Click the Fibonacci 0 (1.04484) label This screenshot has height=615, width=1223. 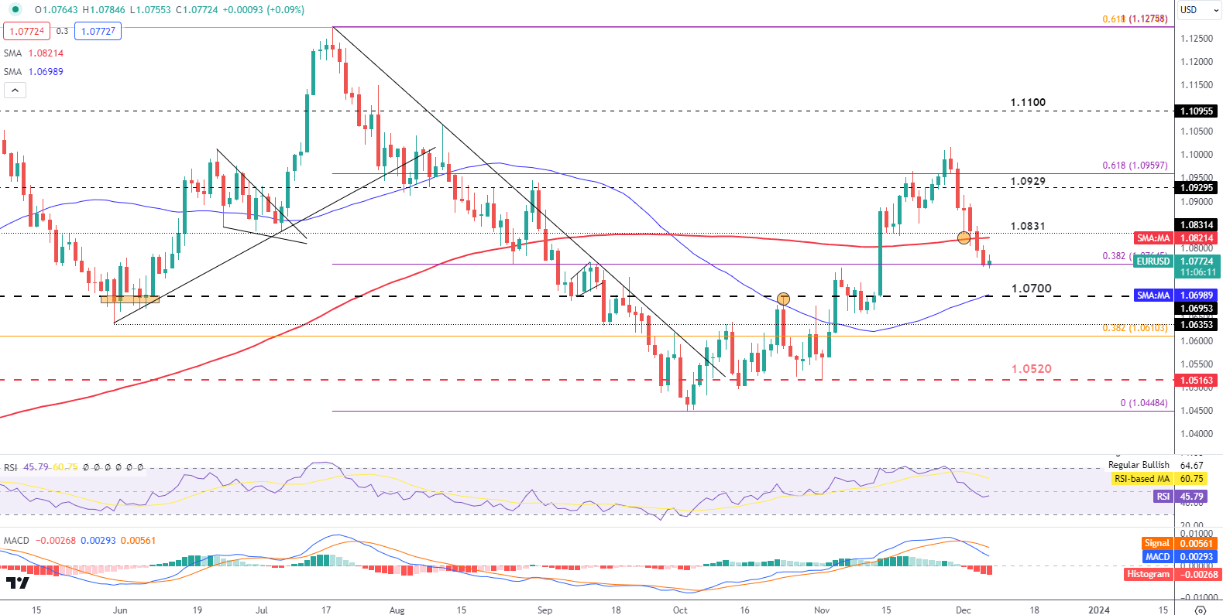pyautogui.click(x=1144, y=403)
